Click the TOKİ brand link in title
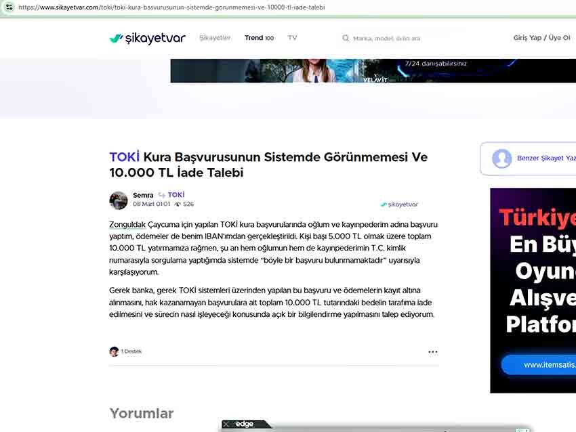The height and width of the screenshot is (432, 576). click(x=125, y=157)
